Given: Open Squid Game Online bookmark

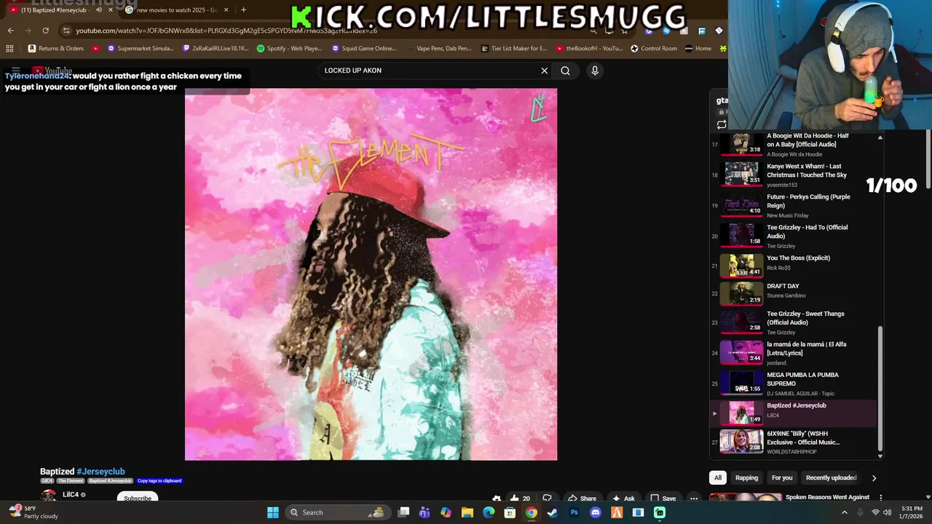Looking at the screenshot, I should pos(364,49).
